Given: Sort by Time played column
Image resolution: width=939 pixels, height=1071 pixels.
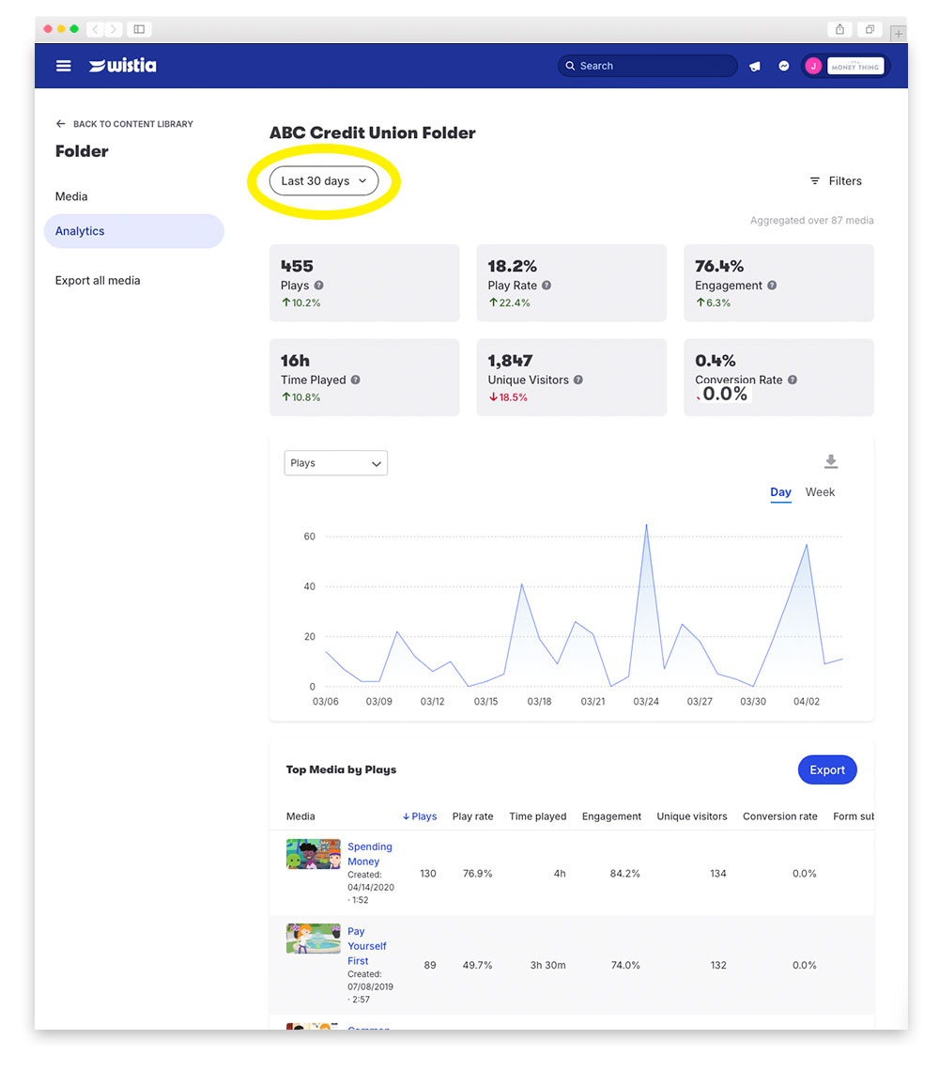Looking at the screenshot, I should 538,816.
